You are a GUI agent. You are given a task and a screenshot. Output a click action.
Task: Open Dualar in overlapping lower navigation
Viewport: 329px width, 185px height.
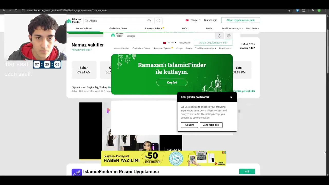[x=189, y=48]
